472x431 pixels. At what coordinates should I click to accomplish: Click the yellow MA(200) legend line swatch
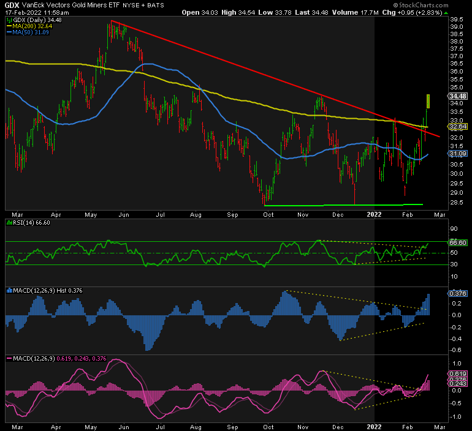click(9, 26)
